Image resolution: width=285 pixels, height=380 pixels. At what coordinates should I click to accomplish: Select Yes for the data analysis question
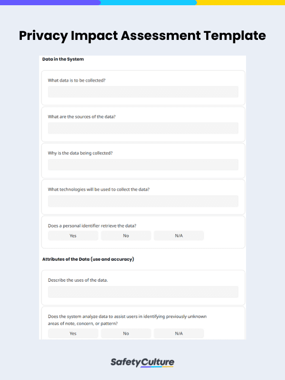coord(73,333)
